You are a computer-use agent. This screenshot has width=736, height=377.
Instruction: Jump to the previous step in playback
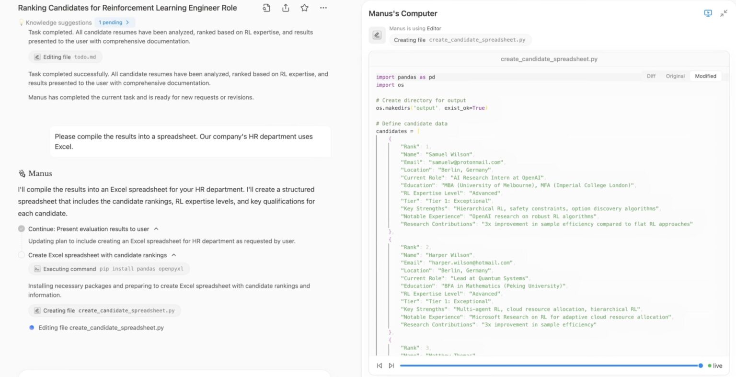379,366
